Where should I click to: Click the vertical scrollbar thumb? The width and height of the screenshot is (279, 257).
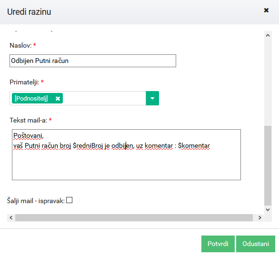[268, 166]
